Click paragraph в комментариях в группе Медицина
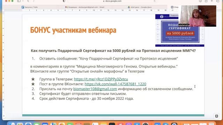 pyautogui.click(x=104, y=69)
